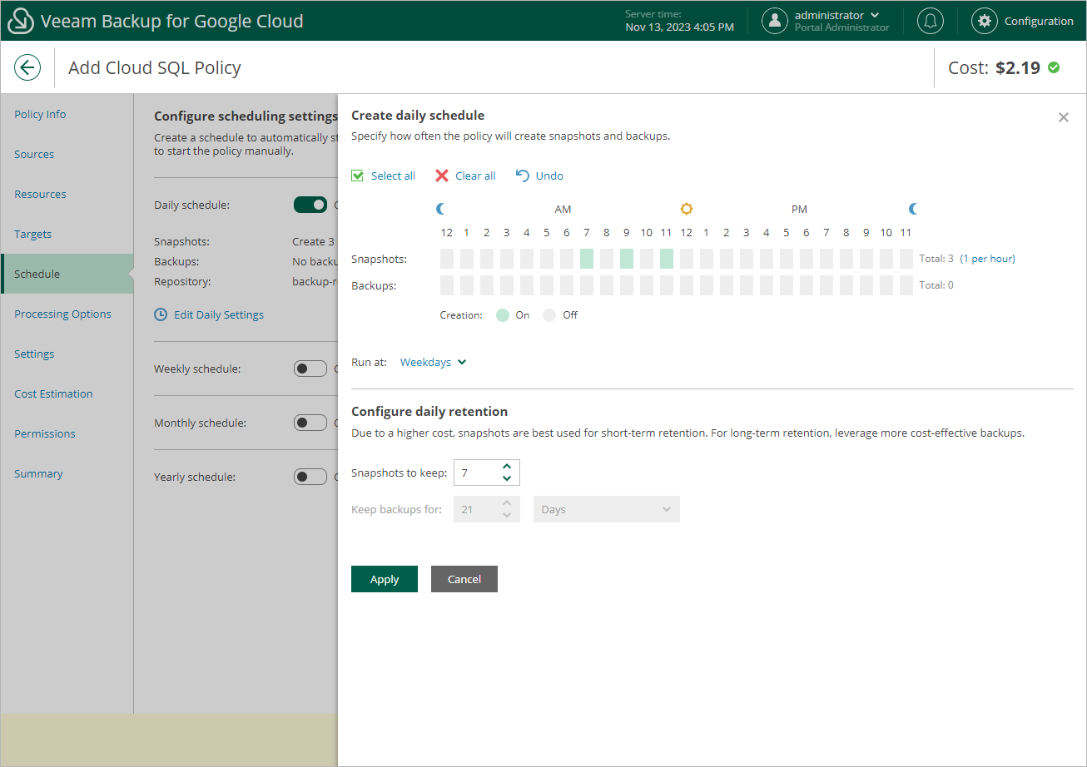Click the Snapshots Total: 3 text
The width and height of the screenshot is (1087, 767).
936,259
